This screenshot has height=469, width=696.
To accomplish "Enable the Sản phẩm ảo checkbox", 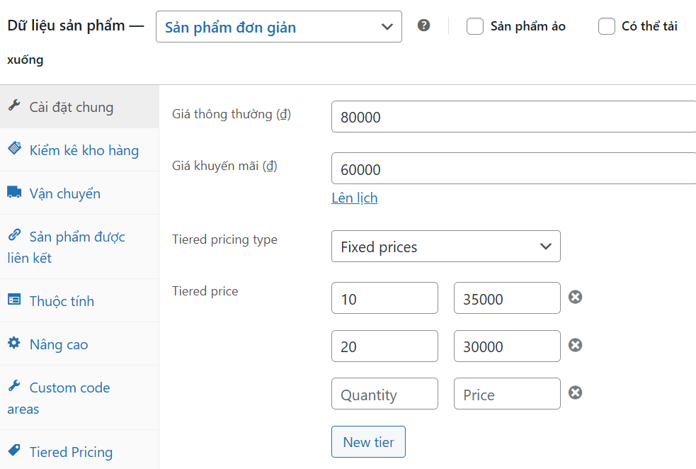I will pyautogui.click(x=474, y=26).
